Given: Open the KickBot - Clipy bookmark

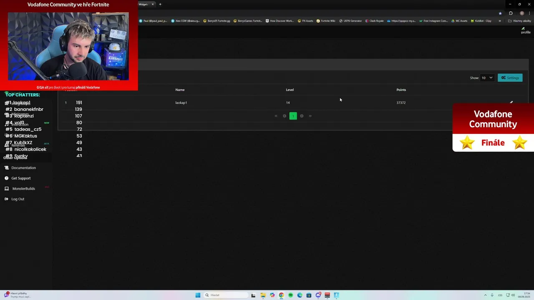Looking at the screenshot, I should click(x=481, y=21).
